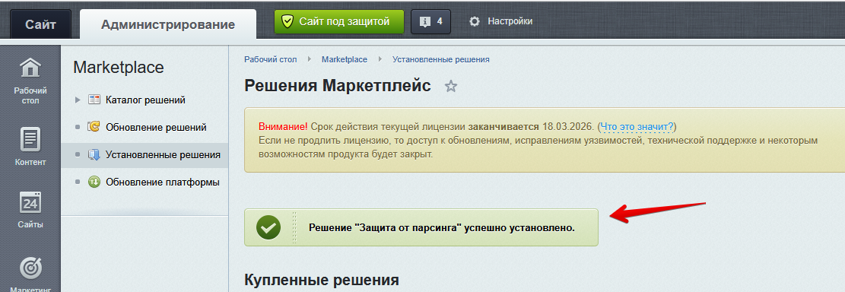Open the Рабочий стол home icon in sidebar
Viewport: 845px width, 292px height.
point(30,68)
